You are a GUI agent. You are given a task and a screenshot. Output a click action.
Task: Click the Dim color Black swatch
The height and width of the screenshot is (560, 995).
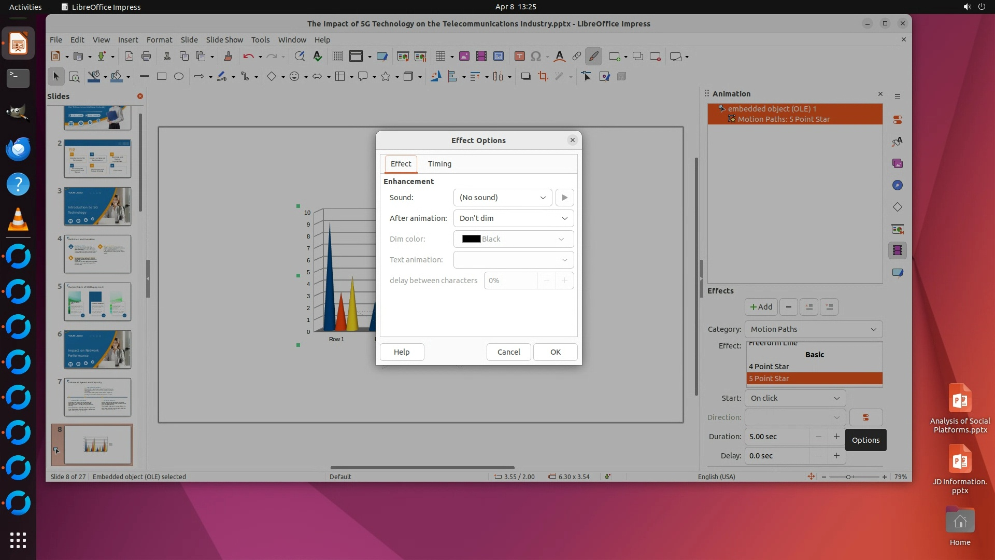(471, 239)
